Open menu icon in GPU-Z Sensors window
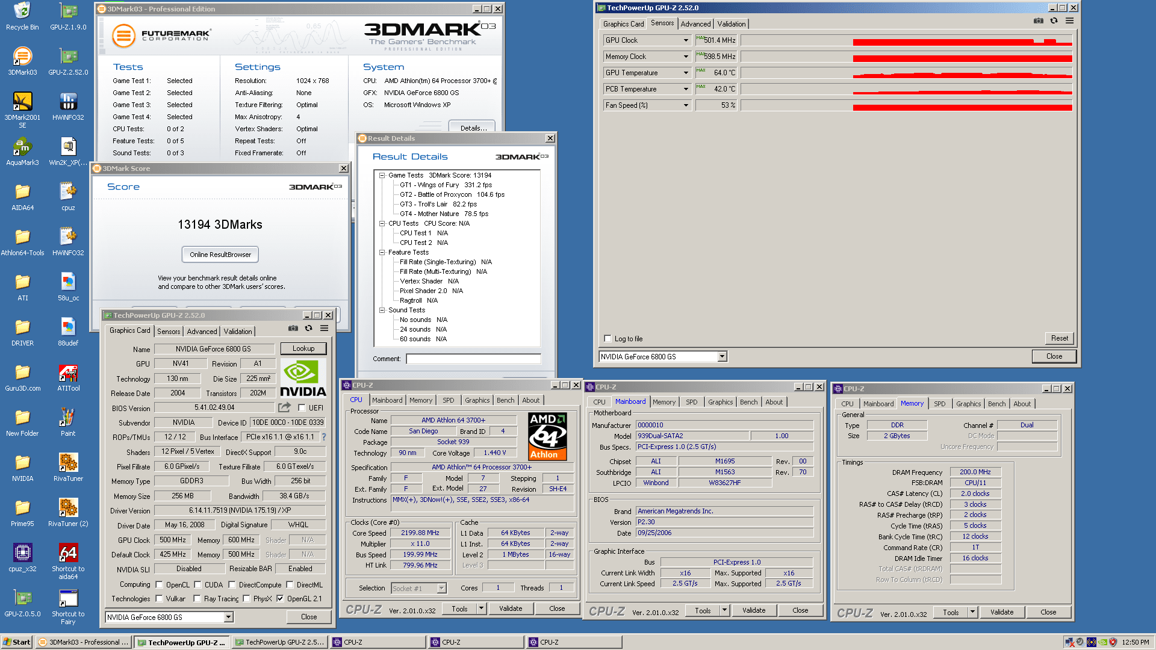This screenshot has width=1156, height=650. 1070,20
